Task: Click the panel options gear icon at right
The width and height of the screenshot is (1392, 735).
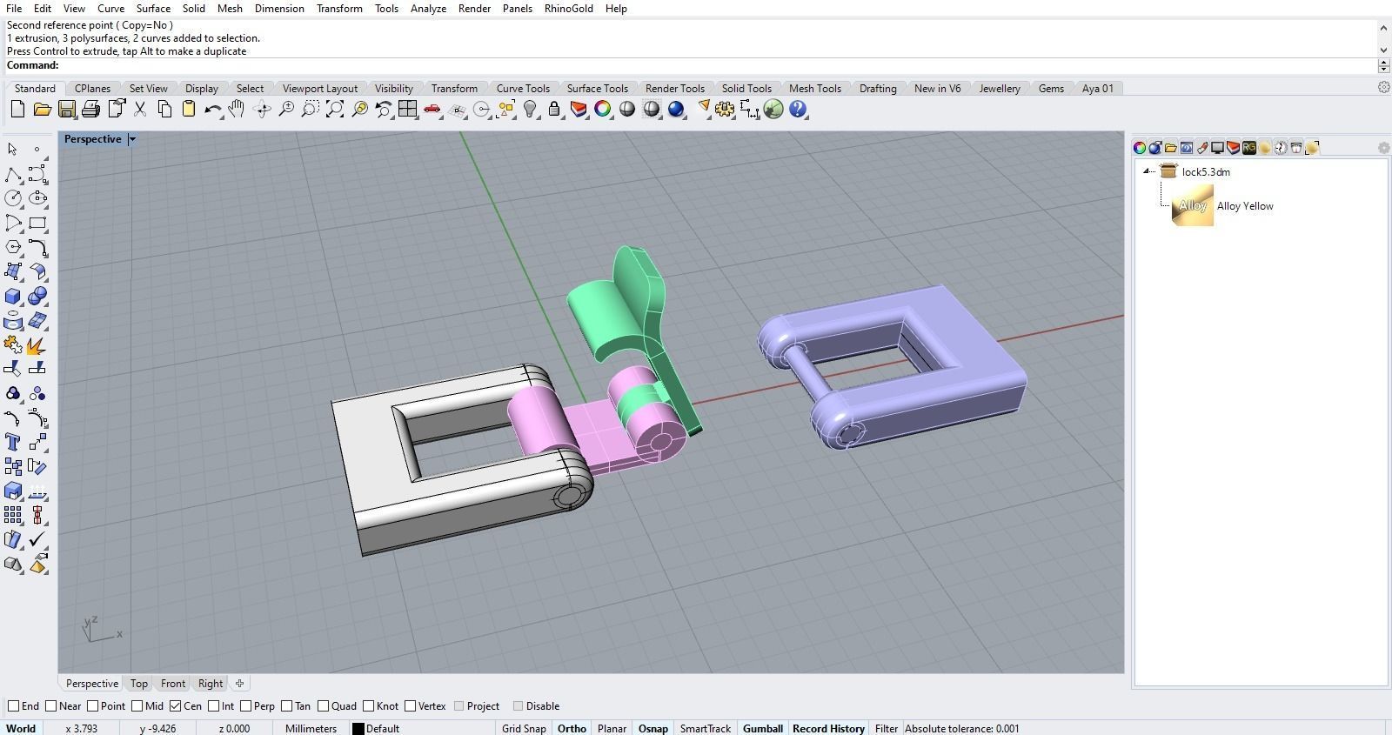Action: (x=1383, y=148)
